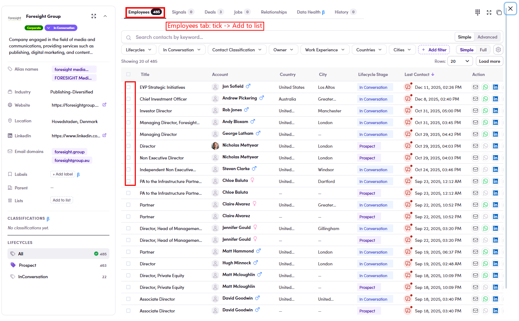Open conversation icon for Oct 24, 2025 row
519x321 pixels.
(x=408, y=169)
